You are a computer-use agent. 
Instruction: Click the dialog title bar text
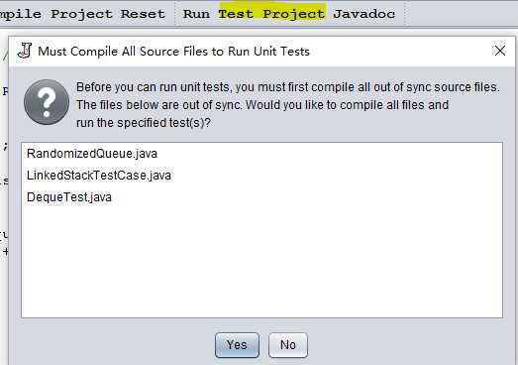pos(173,52)
